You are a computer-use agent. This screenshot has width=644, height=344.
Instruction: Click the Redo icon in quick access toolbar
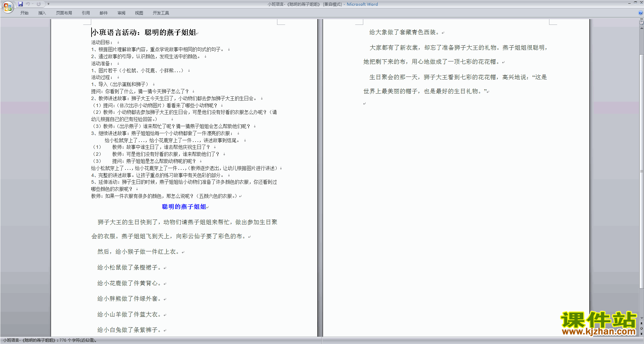coord(39,4)
